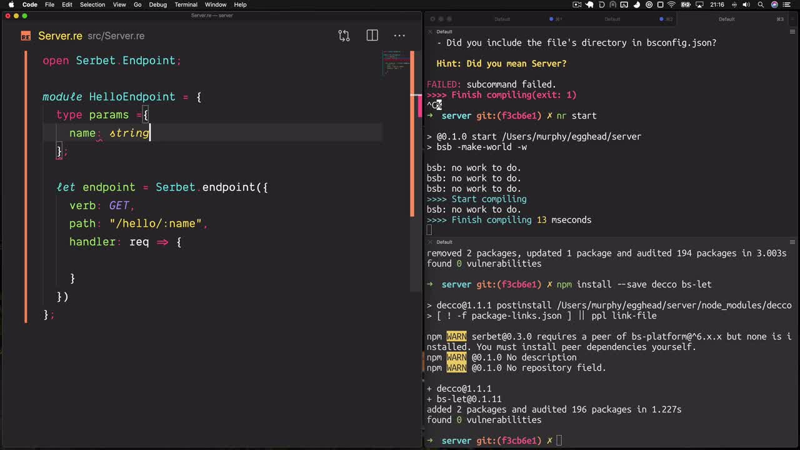Open the bottom terminal pane hamburger menu
This screenshot has width=800, height=450.
click(x=792, y=242)
